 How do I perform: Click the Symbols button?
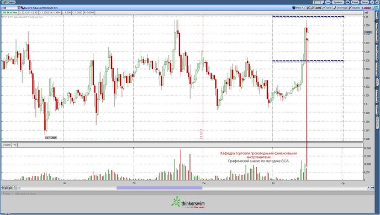pyautogui.click(x=337, y=2)
